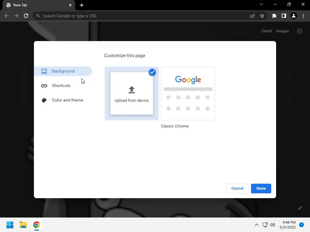Open the Gmail link

(x=266, y=31)
